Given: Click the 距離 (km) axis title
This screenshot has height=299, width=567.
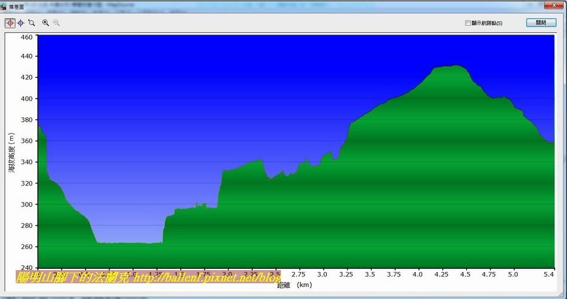Looking at the screenshot, I should [294, 285].
